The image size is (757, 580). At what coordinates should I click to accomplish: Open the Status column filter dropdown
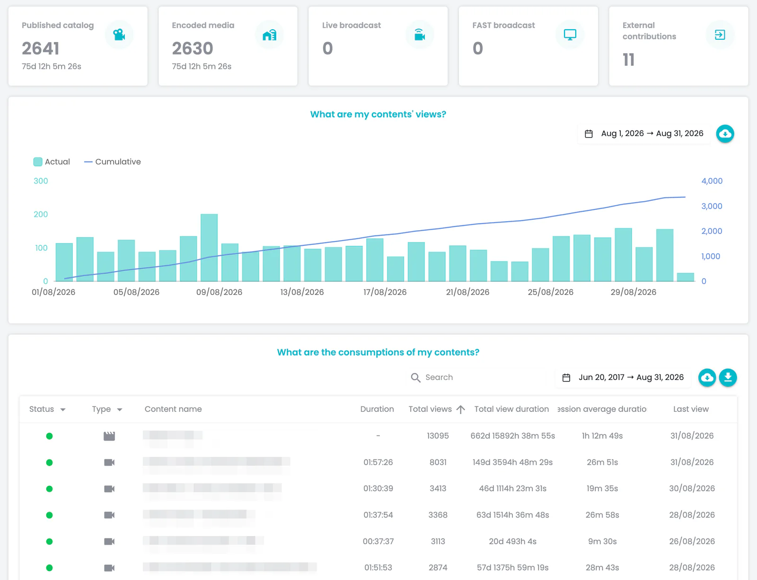tap(62, 409)
